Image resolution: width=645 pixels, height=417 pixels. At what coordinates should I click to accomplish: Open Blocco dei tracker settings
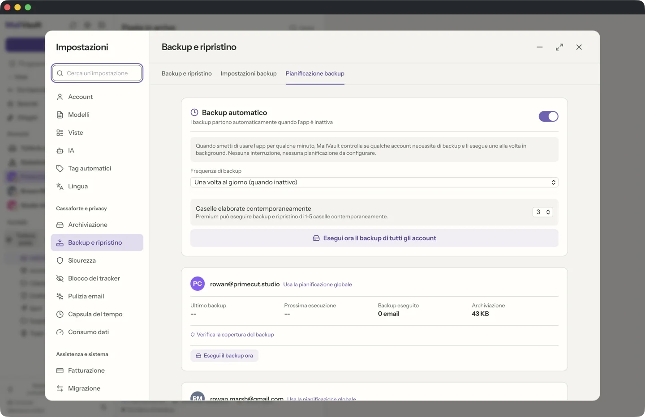coord(97,278)
